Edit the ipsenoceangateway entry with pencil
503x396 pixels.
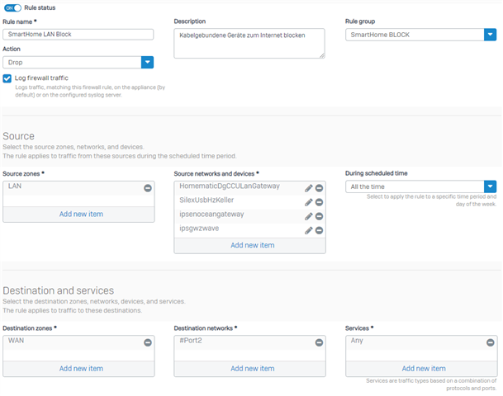point(309,217)
